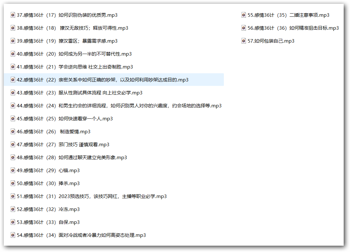The width and height of the screenshot is (350, 252).
Task: Select 48 如何通过聊天建立完美形象.mp3
Action: [x=72, y=157]
